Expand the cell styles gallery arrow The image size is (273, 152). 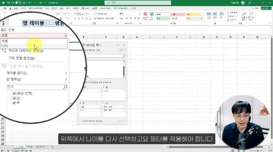pyautogui.click(x=202, y=19)
